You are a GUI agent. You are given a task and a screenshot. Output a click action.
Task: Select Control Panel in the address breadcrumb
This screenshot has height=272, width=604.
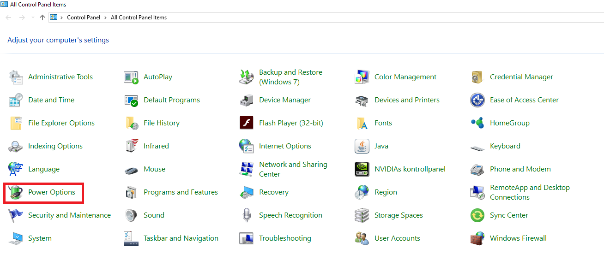pos(84,18)
